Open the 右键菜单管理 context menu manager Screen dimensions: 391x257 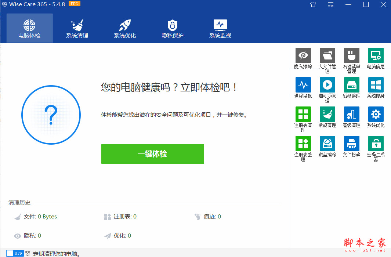351,60
